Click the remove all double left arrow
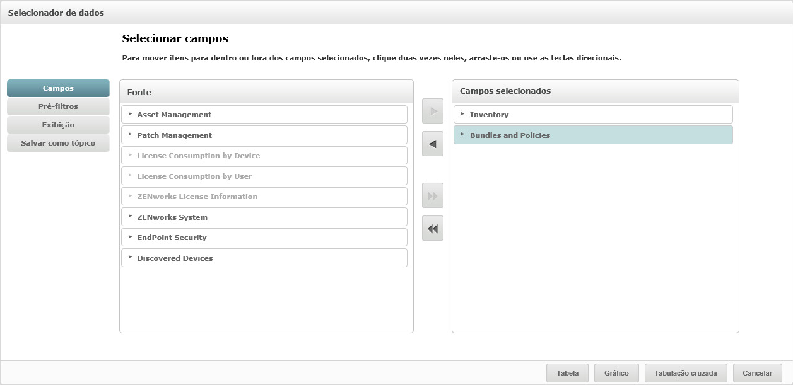This screenshot has width=793, height=385. click(x=433, y=229)
